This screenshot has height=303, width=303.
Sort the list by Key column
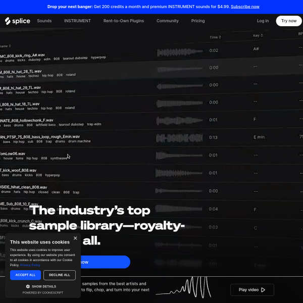pyautogui.click(x=258, y=35)
